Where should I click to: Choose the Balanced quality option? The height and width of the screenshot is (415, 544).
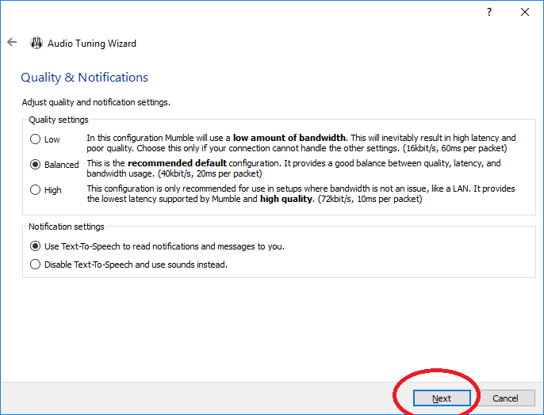(35, 165)
